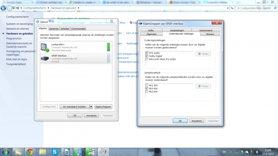The image size is (278, 156).
Task: Enable Microsoft WMA Pro Audio checkbox
Action: pyautogui.click(x=147, y=59)
